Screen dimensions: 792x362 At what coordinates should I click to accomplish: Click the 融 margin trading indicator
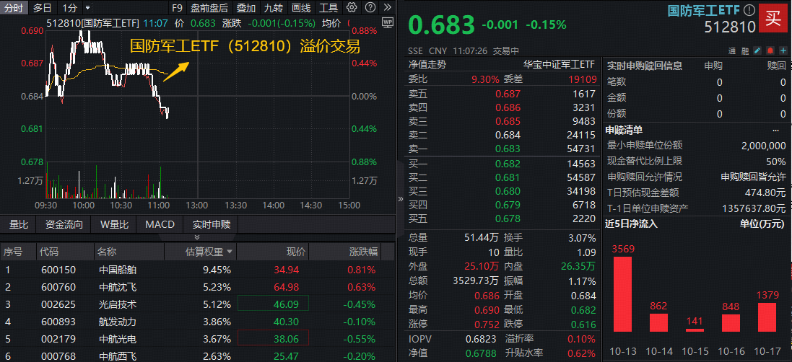tap(744, 51)
